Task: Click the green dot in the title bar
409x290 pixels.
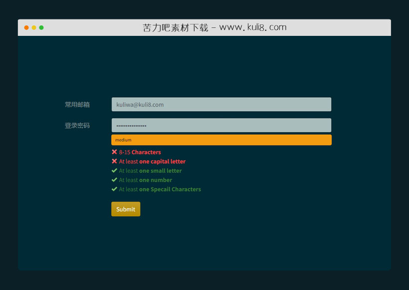Action: click(x=41, y=27)
